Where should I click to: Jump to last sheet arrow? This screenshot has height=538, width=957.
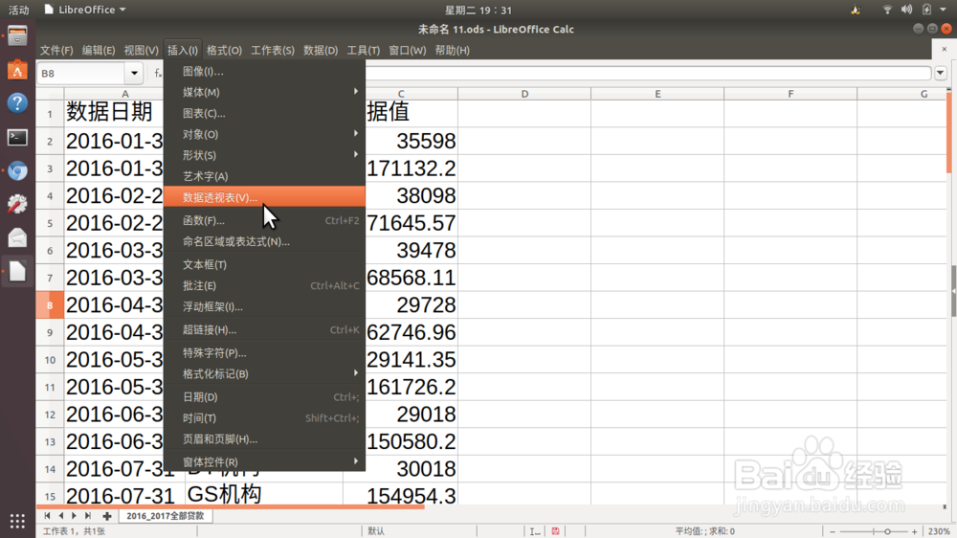(x=88, y=516)
